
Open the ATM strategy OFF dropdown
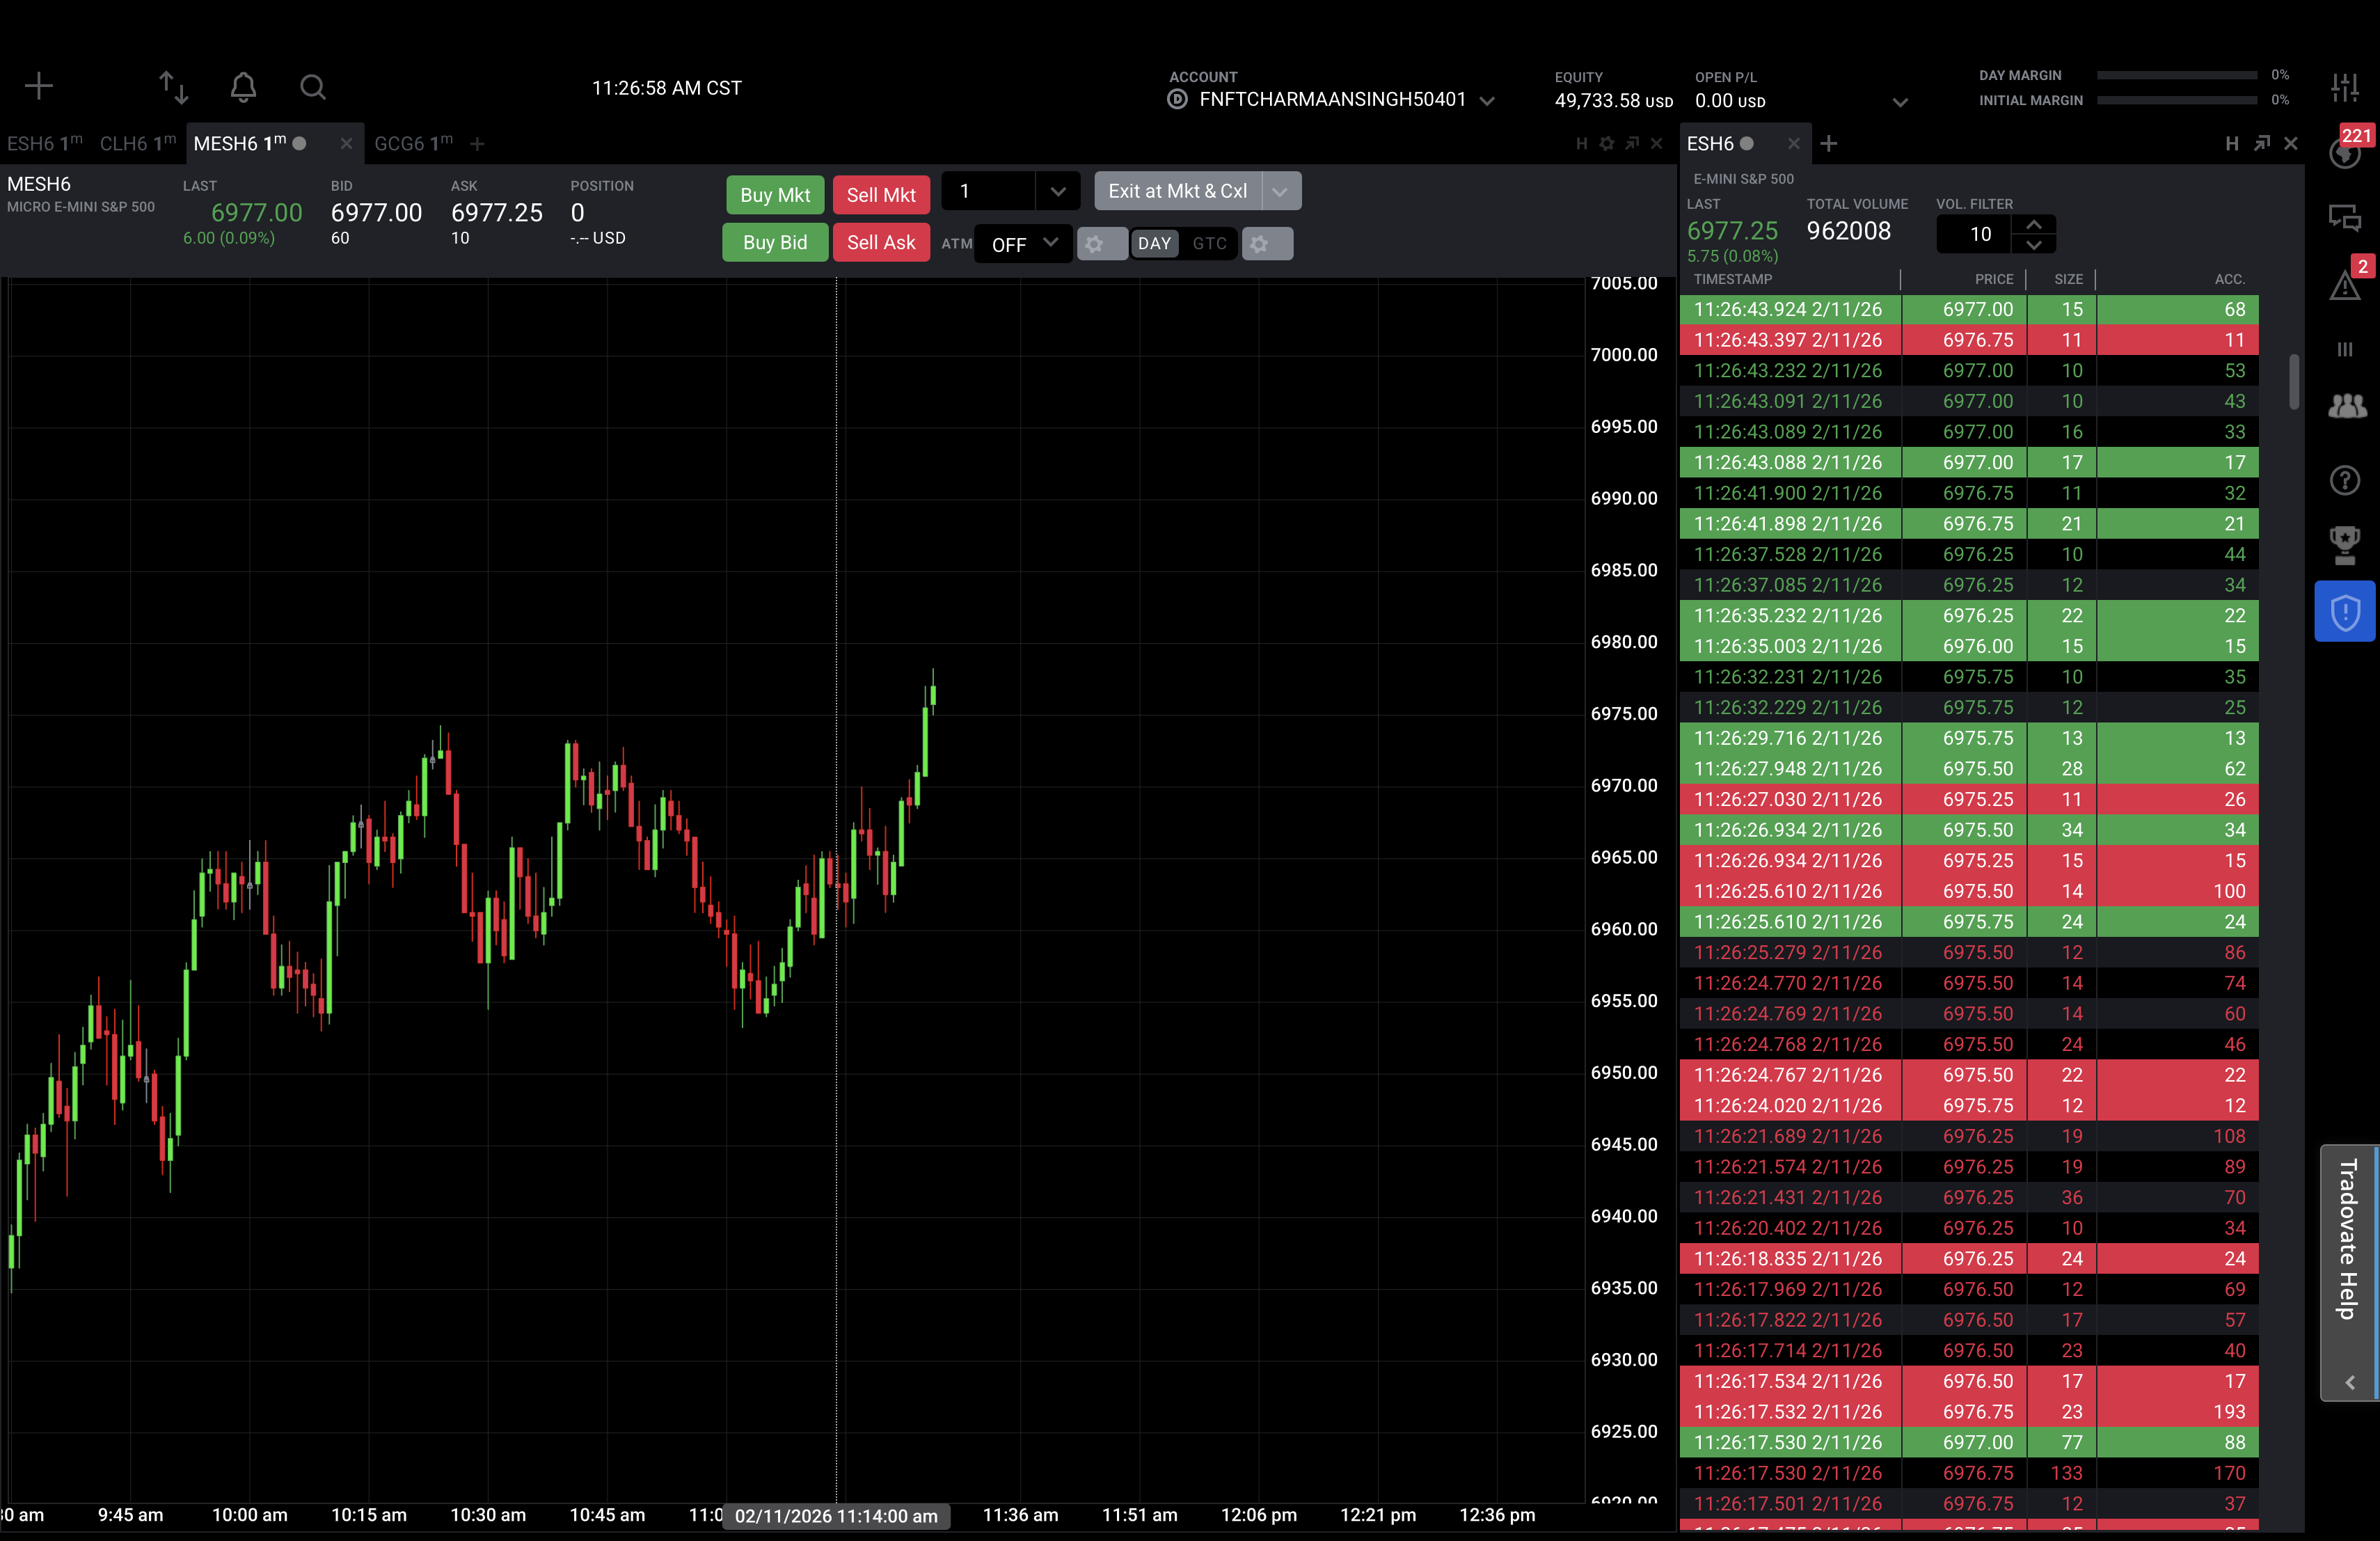[1024, 244]
